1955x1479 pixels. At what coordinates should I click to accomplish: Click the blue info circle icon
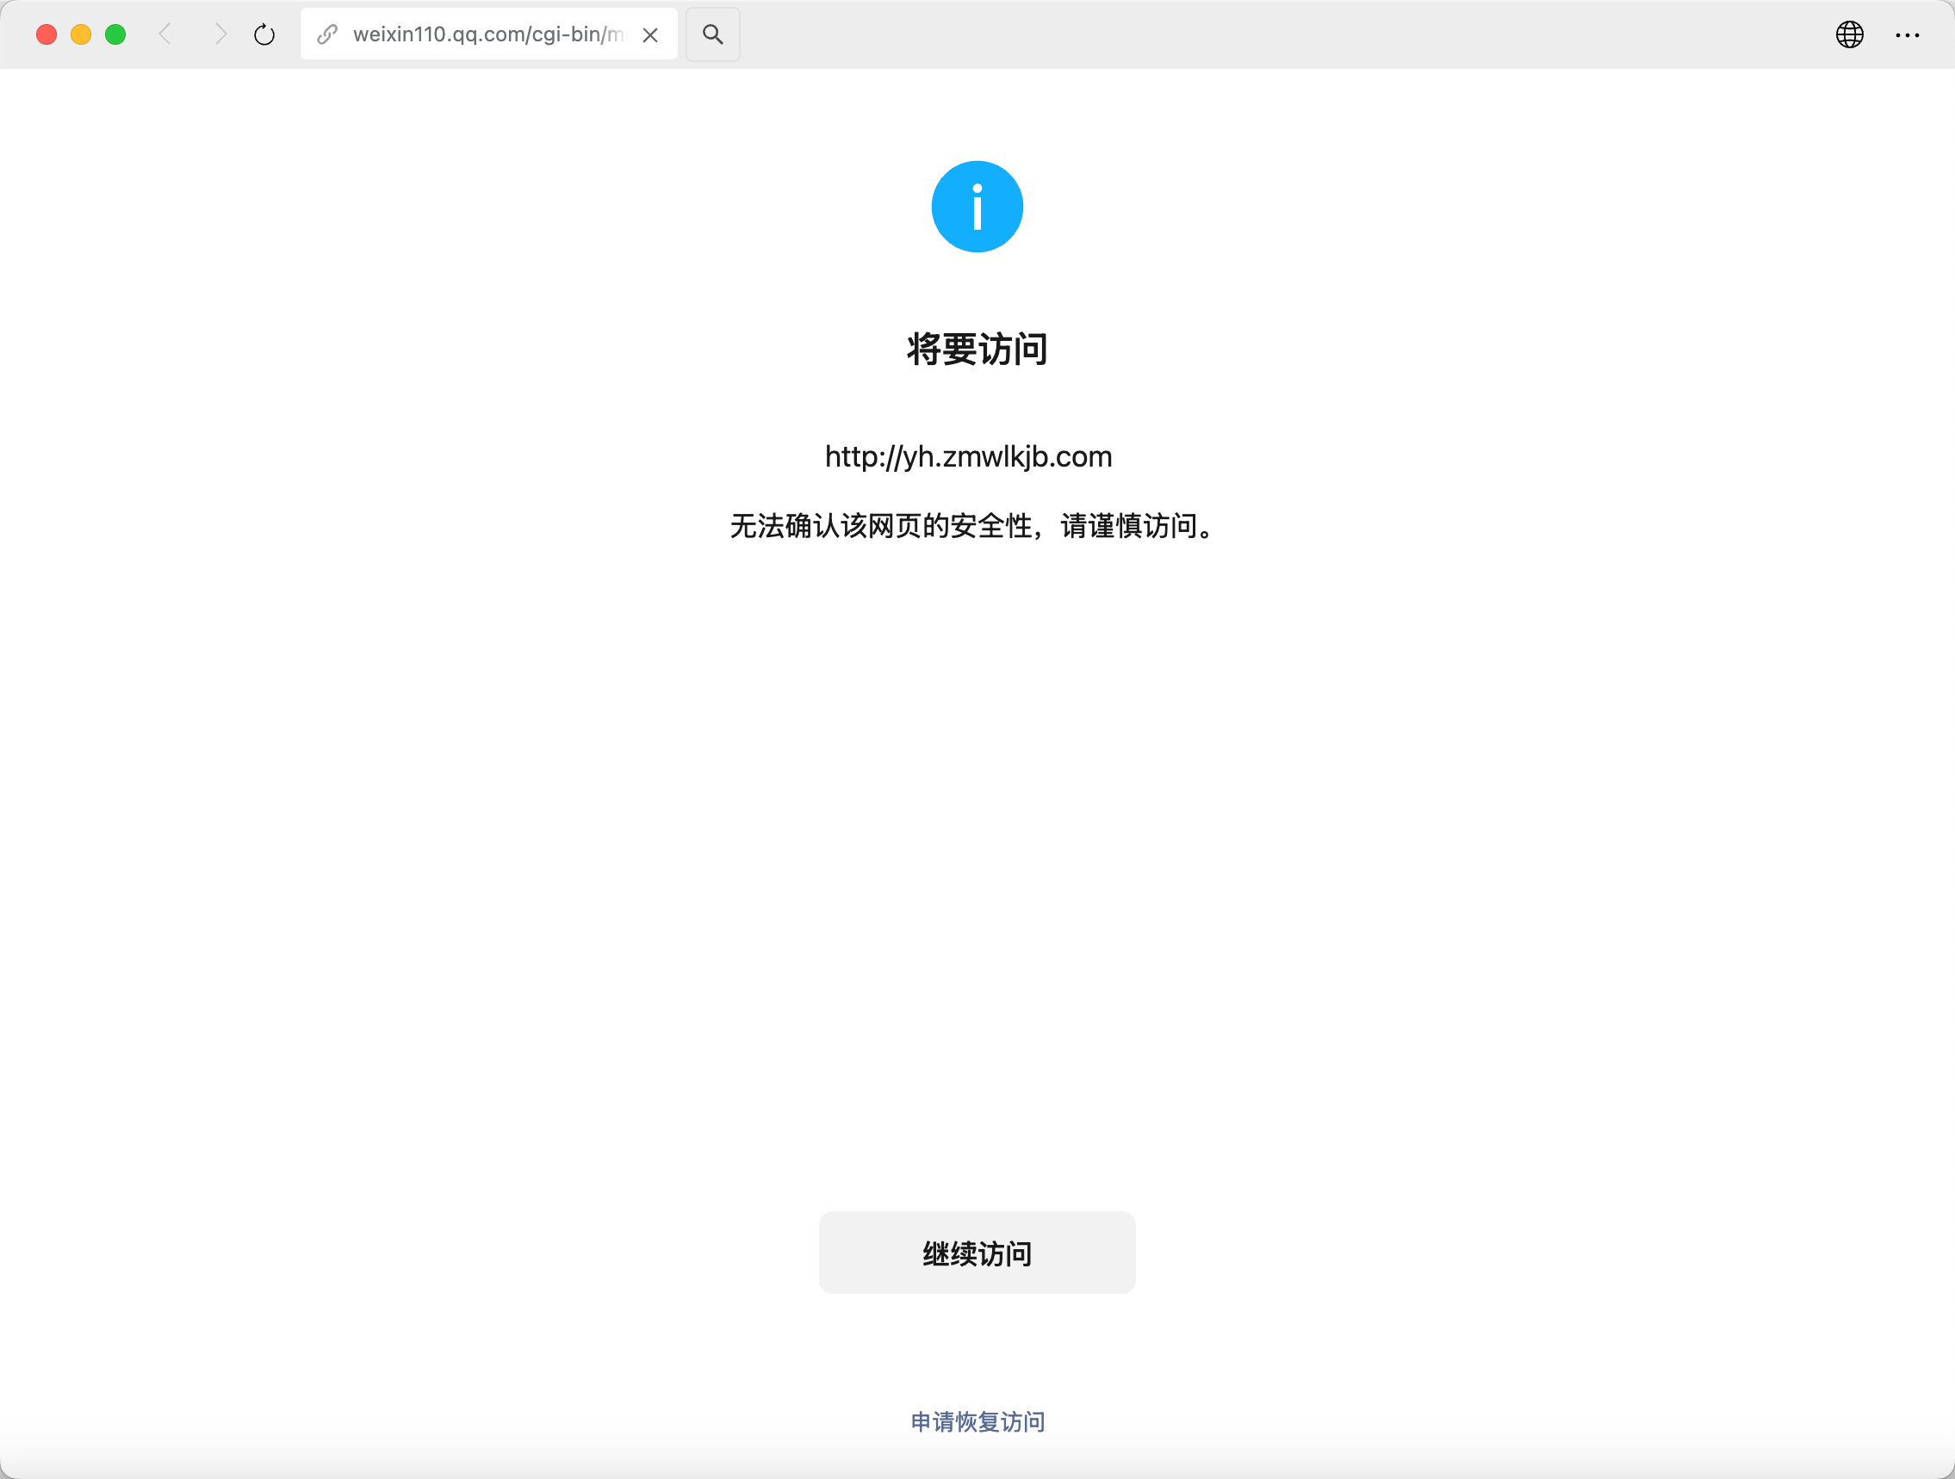coord(977,207)
